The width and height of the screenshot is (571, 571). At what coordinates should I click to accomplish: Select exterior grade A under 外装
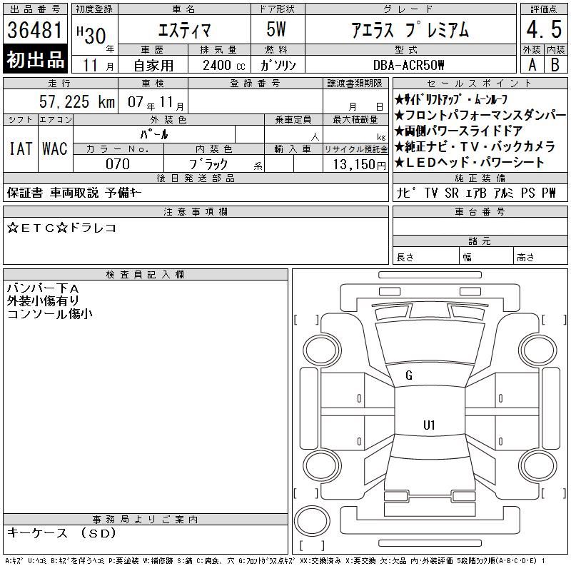(532, 65)
